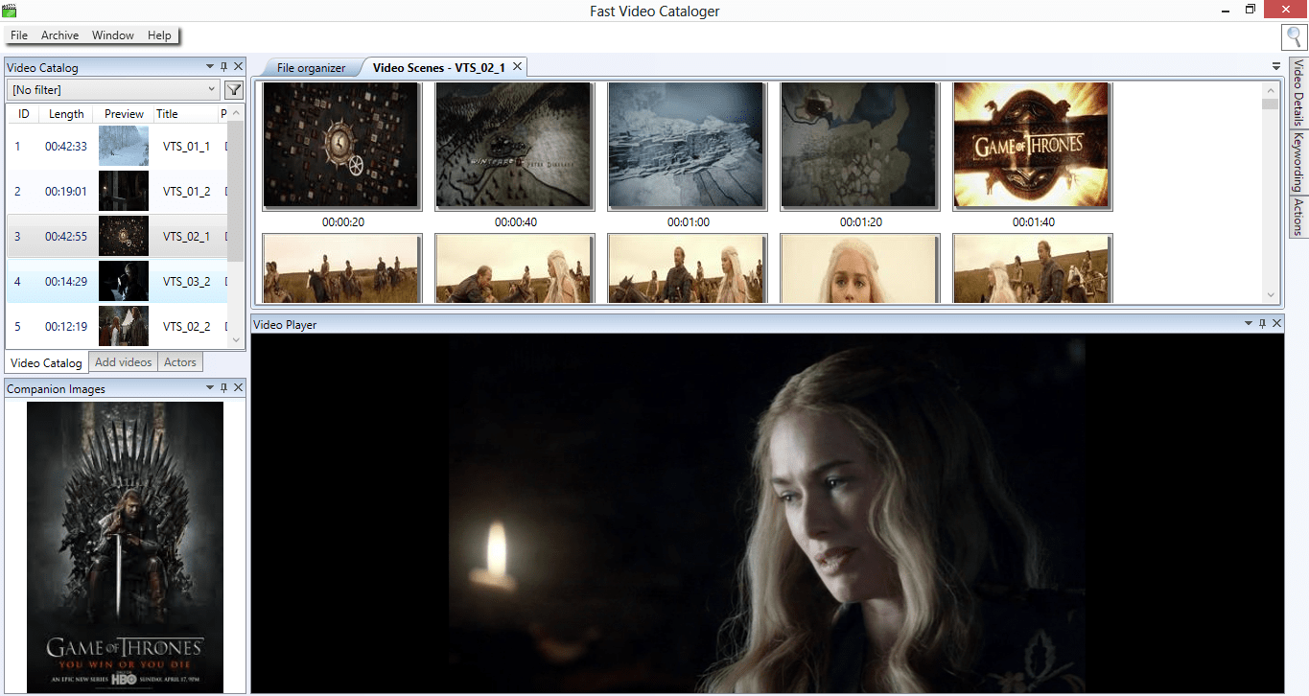
Task: Switch to the File organizer tab
Action: [x=311, y=67]
